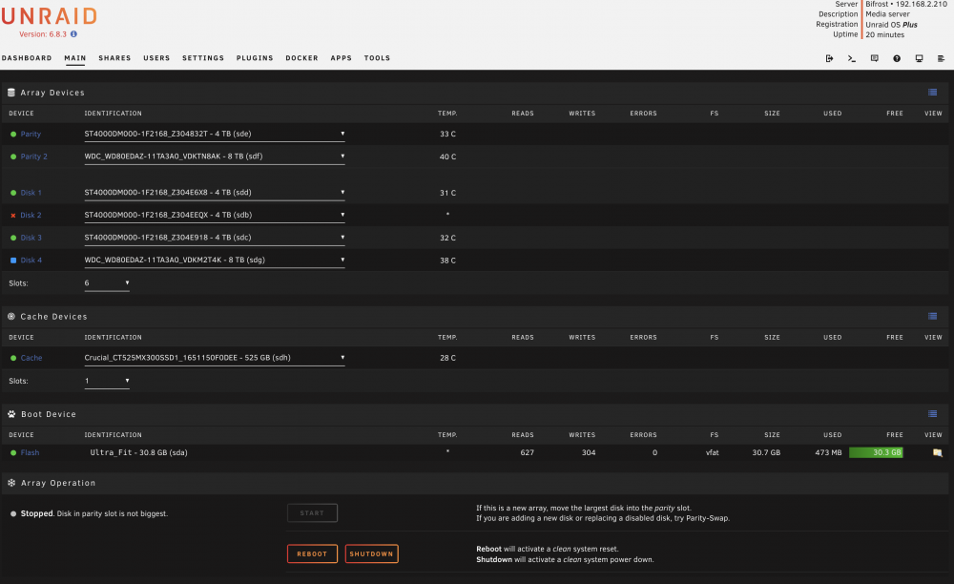The height and width of the screenshot is (584, 954).
Task: Open the Disk 4 device selection dropdown
Action: 214,260
